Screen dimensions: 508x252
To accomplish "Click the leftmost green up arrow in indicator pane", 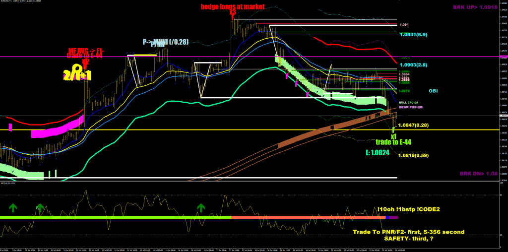I will click(12, 207).
